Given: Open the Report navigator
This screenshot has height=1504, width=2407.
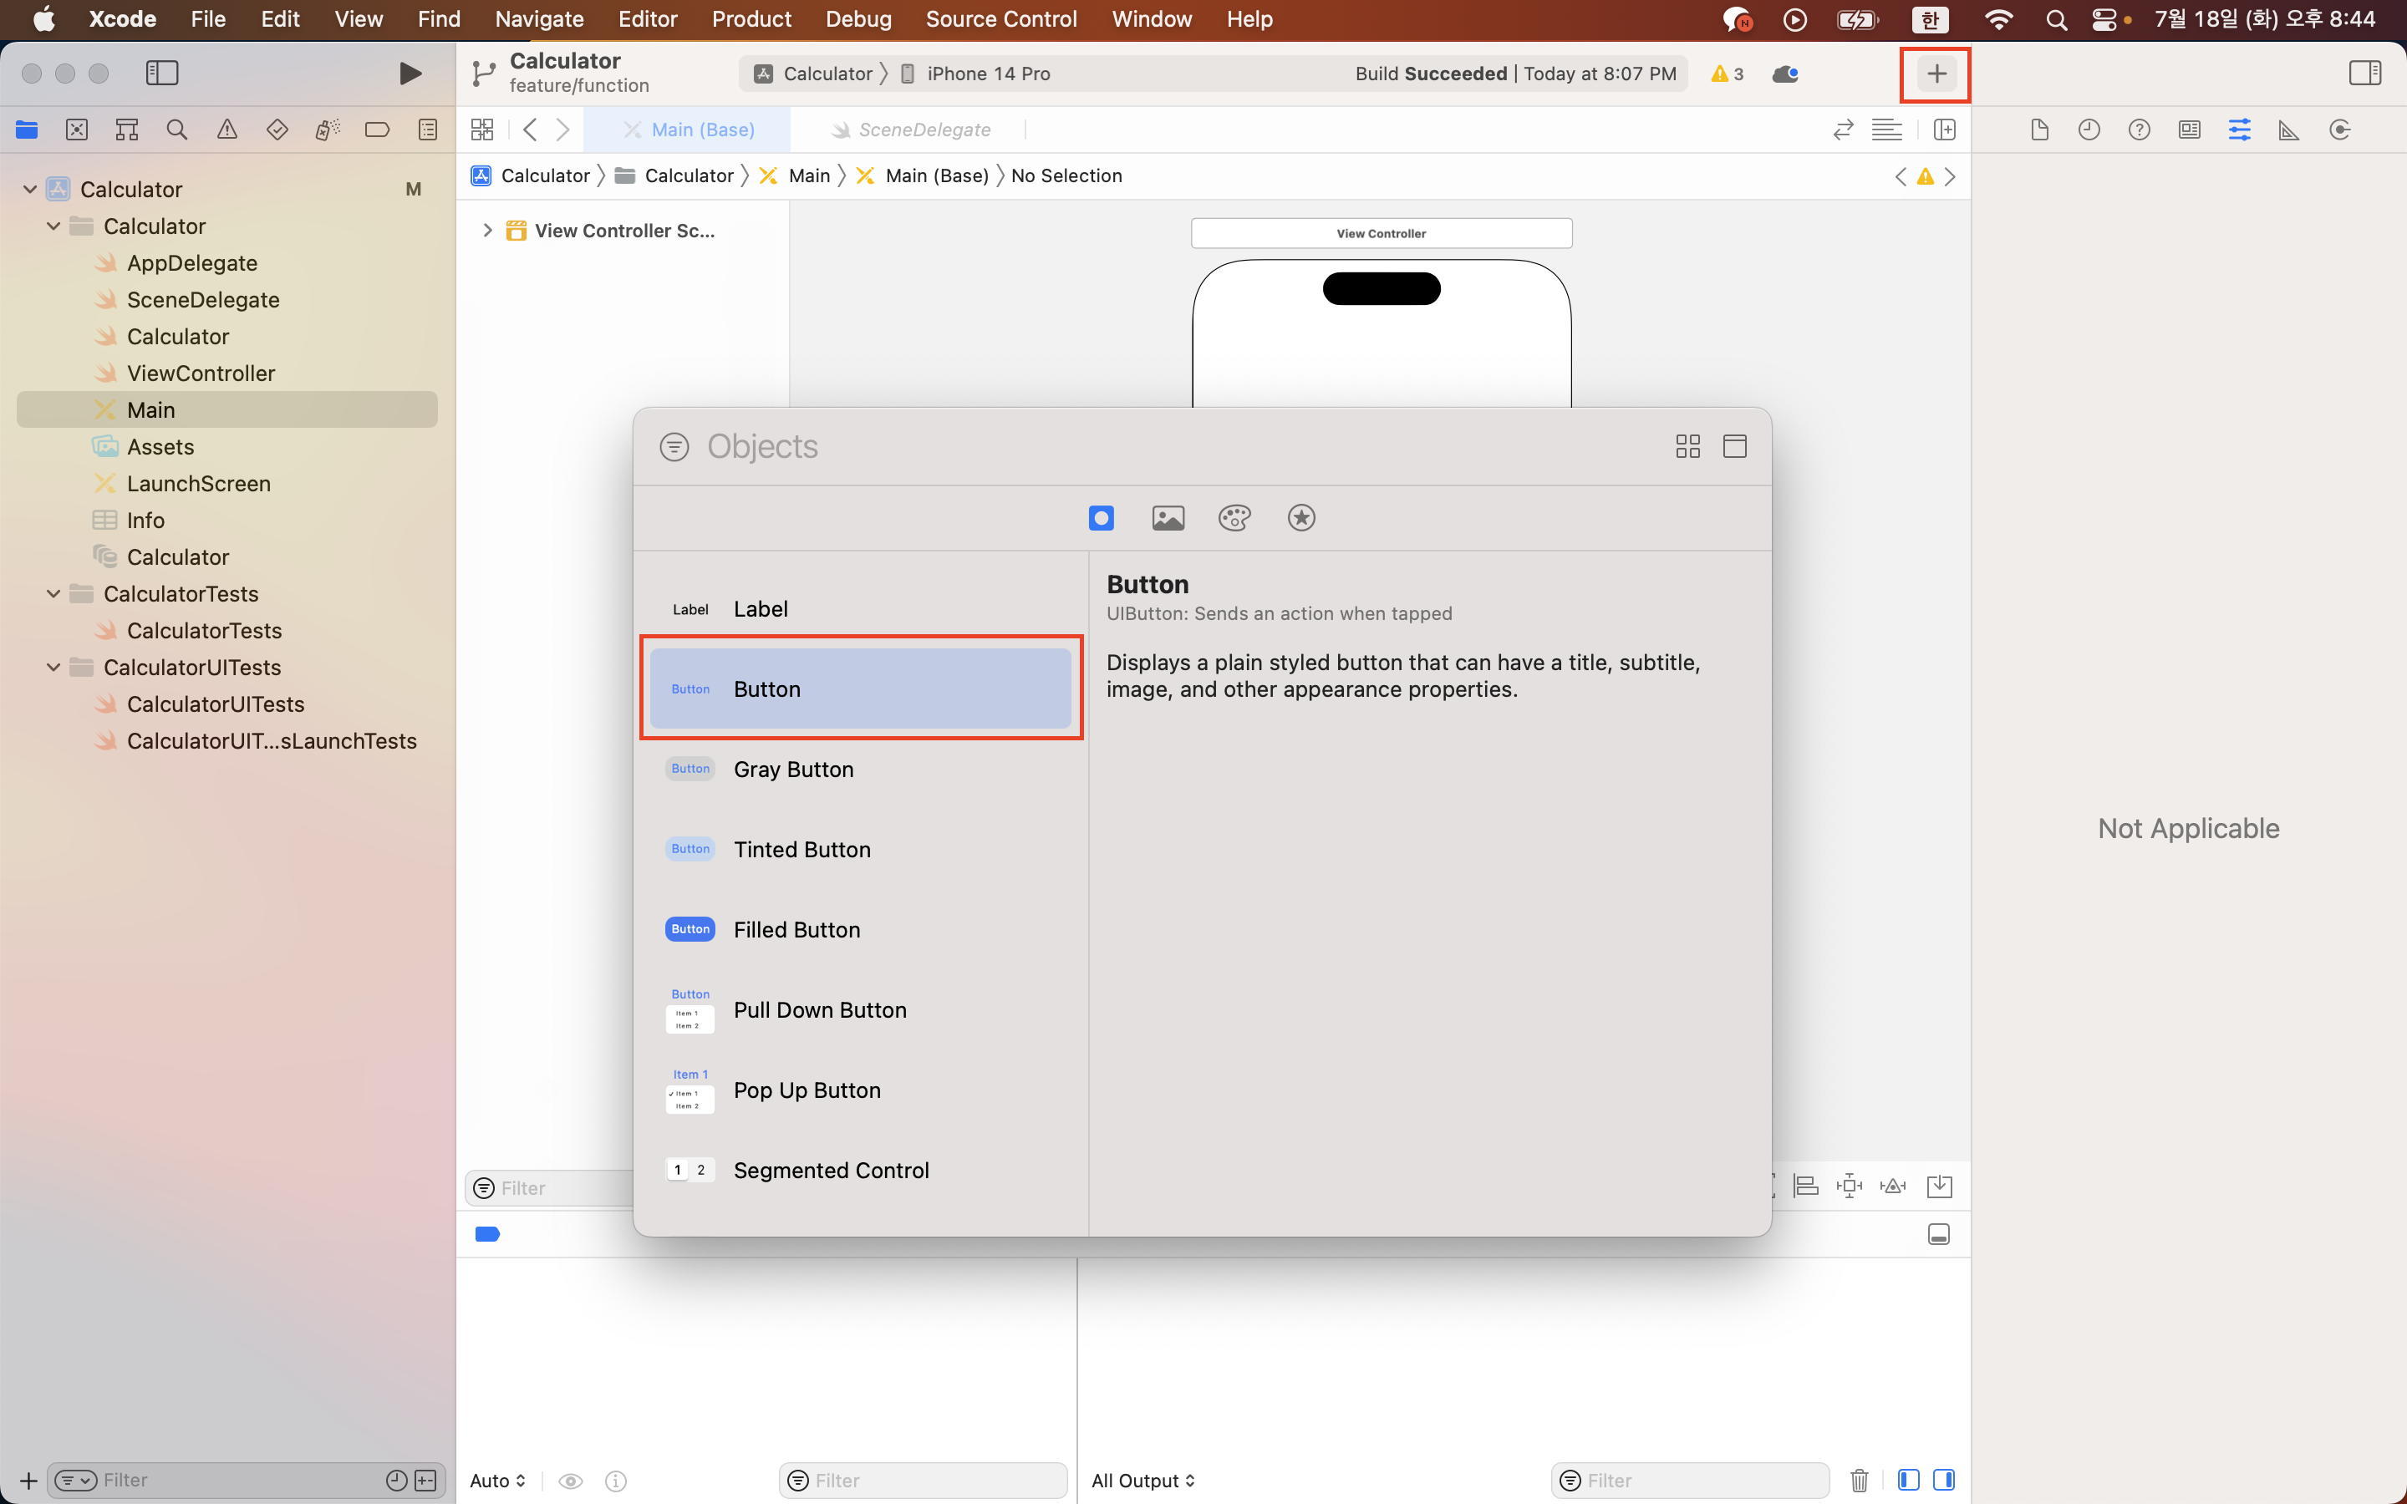Looking at the screenshot, I should (428, 130).
